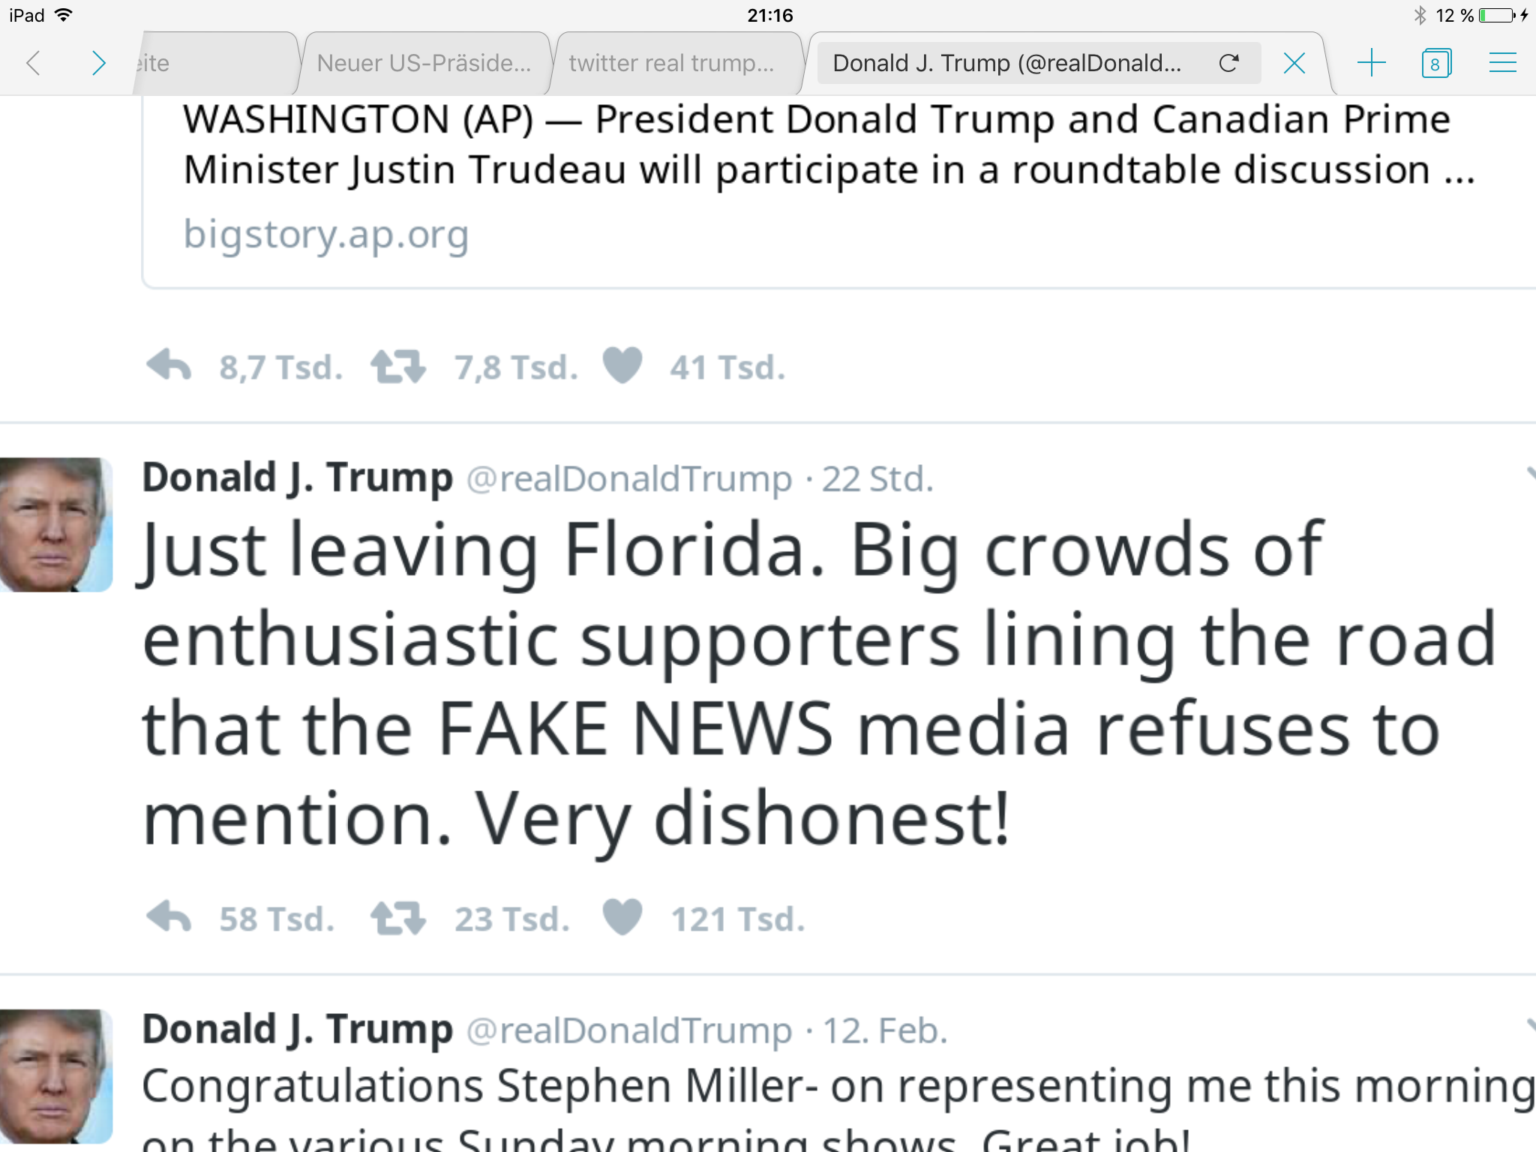Like the tweet with 41 Tsd. likes
Screen dimensions: 1536x1152
pyautogui.click(x=622, y=367)
